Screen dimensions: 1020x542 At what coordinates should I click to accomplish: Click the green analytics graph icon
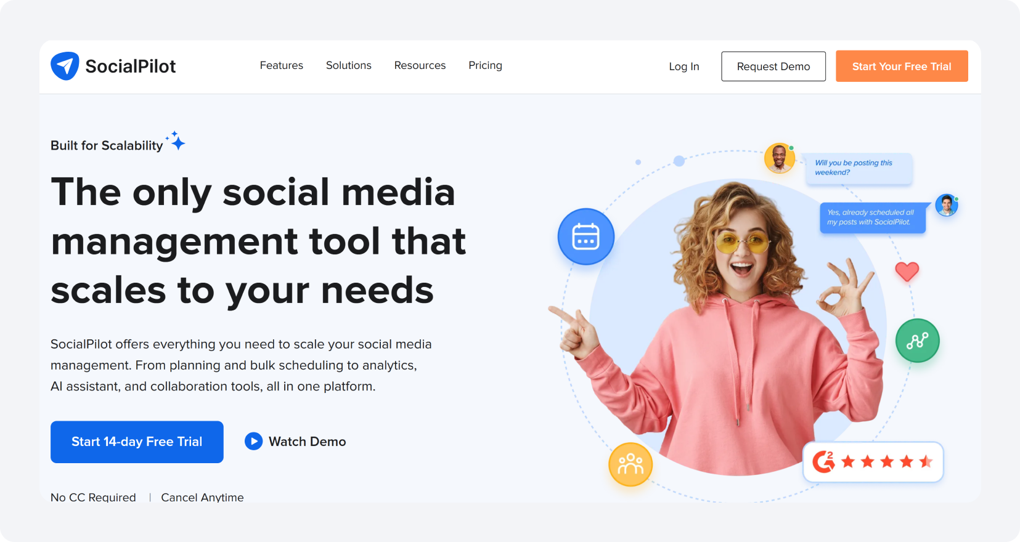point(918,341)
